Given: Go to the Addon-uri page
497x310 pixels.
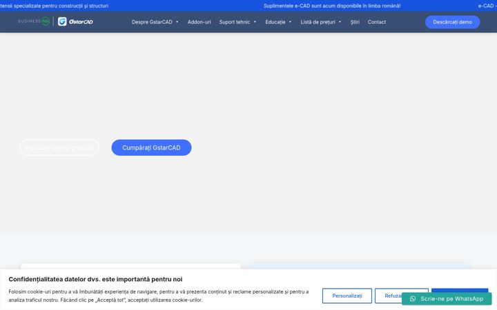Looking at the screenshot, I should coord(199,22).
